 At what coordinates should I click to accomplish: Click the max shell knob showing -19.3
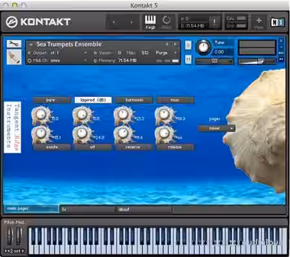(x=164, y=114)
